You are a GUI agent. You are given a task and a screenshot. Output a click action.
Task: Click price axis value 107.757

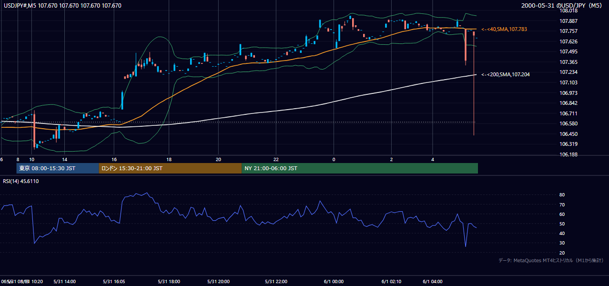coord(568,31)
